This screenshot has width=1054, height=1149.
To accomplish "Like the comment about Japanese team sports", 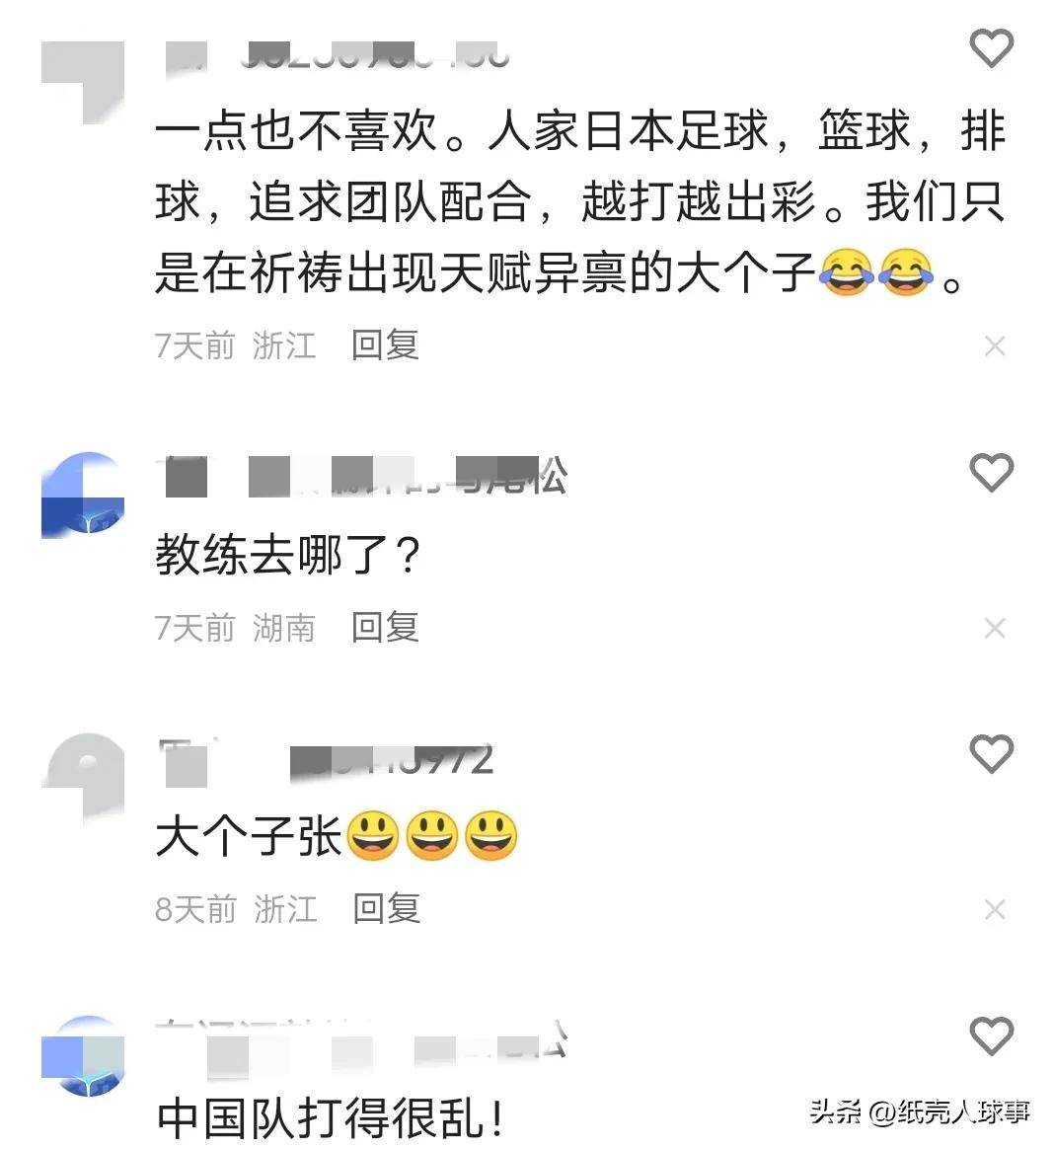I will (x=991, y=48).
